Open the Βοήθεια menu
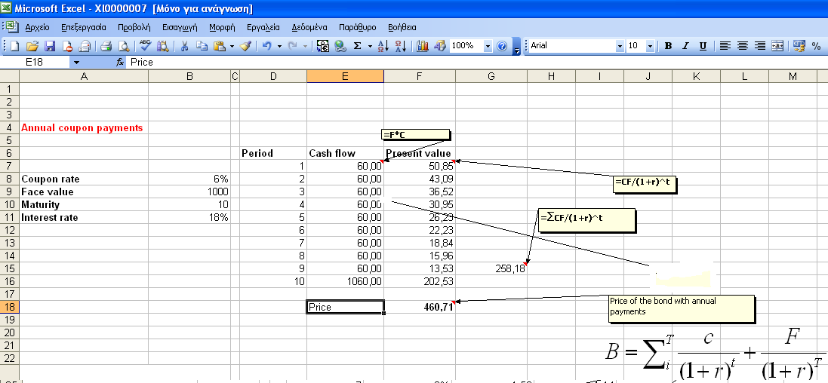828x383 pixels. tap(402, 27)
